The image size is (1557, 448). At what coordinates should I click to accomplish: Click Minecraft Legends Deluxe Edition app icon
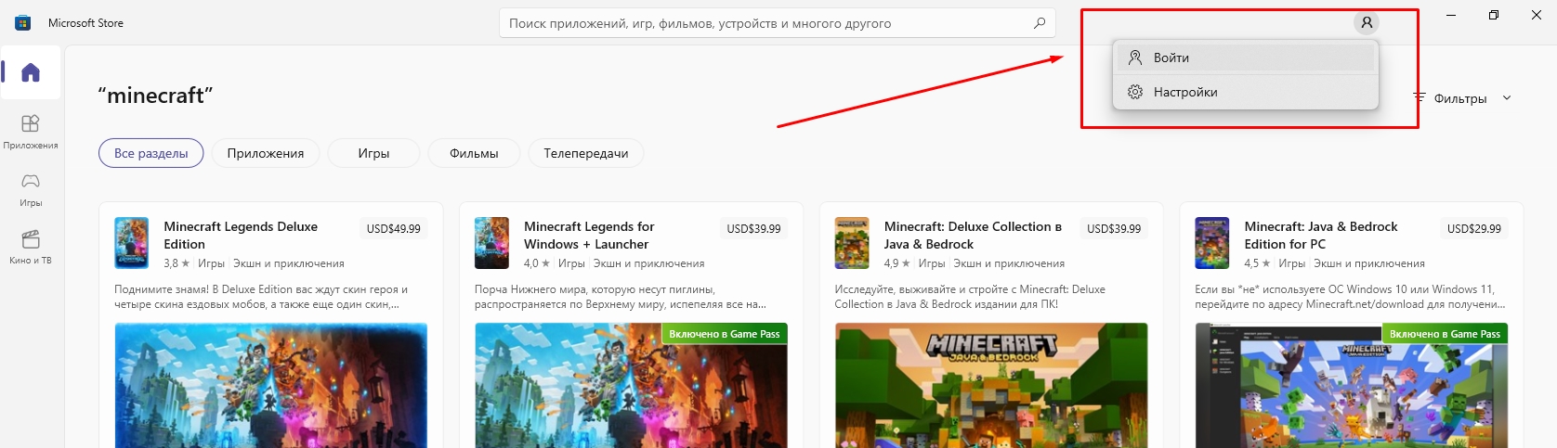point(131,243)
